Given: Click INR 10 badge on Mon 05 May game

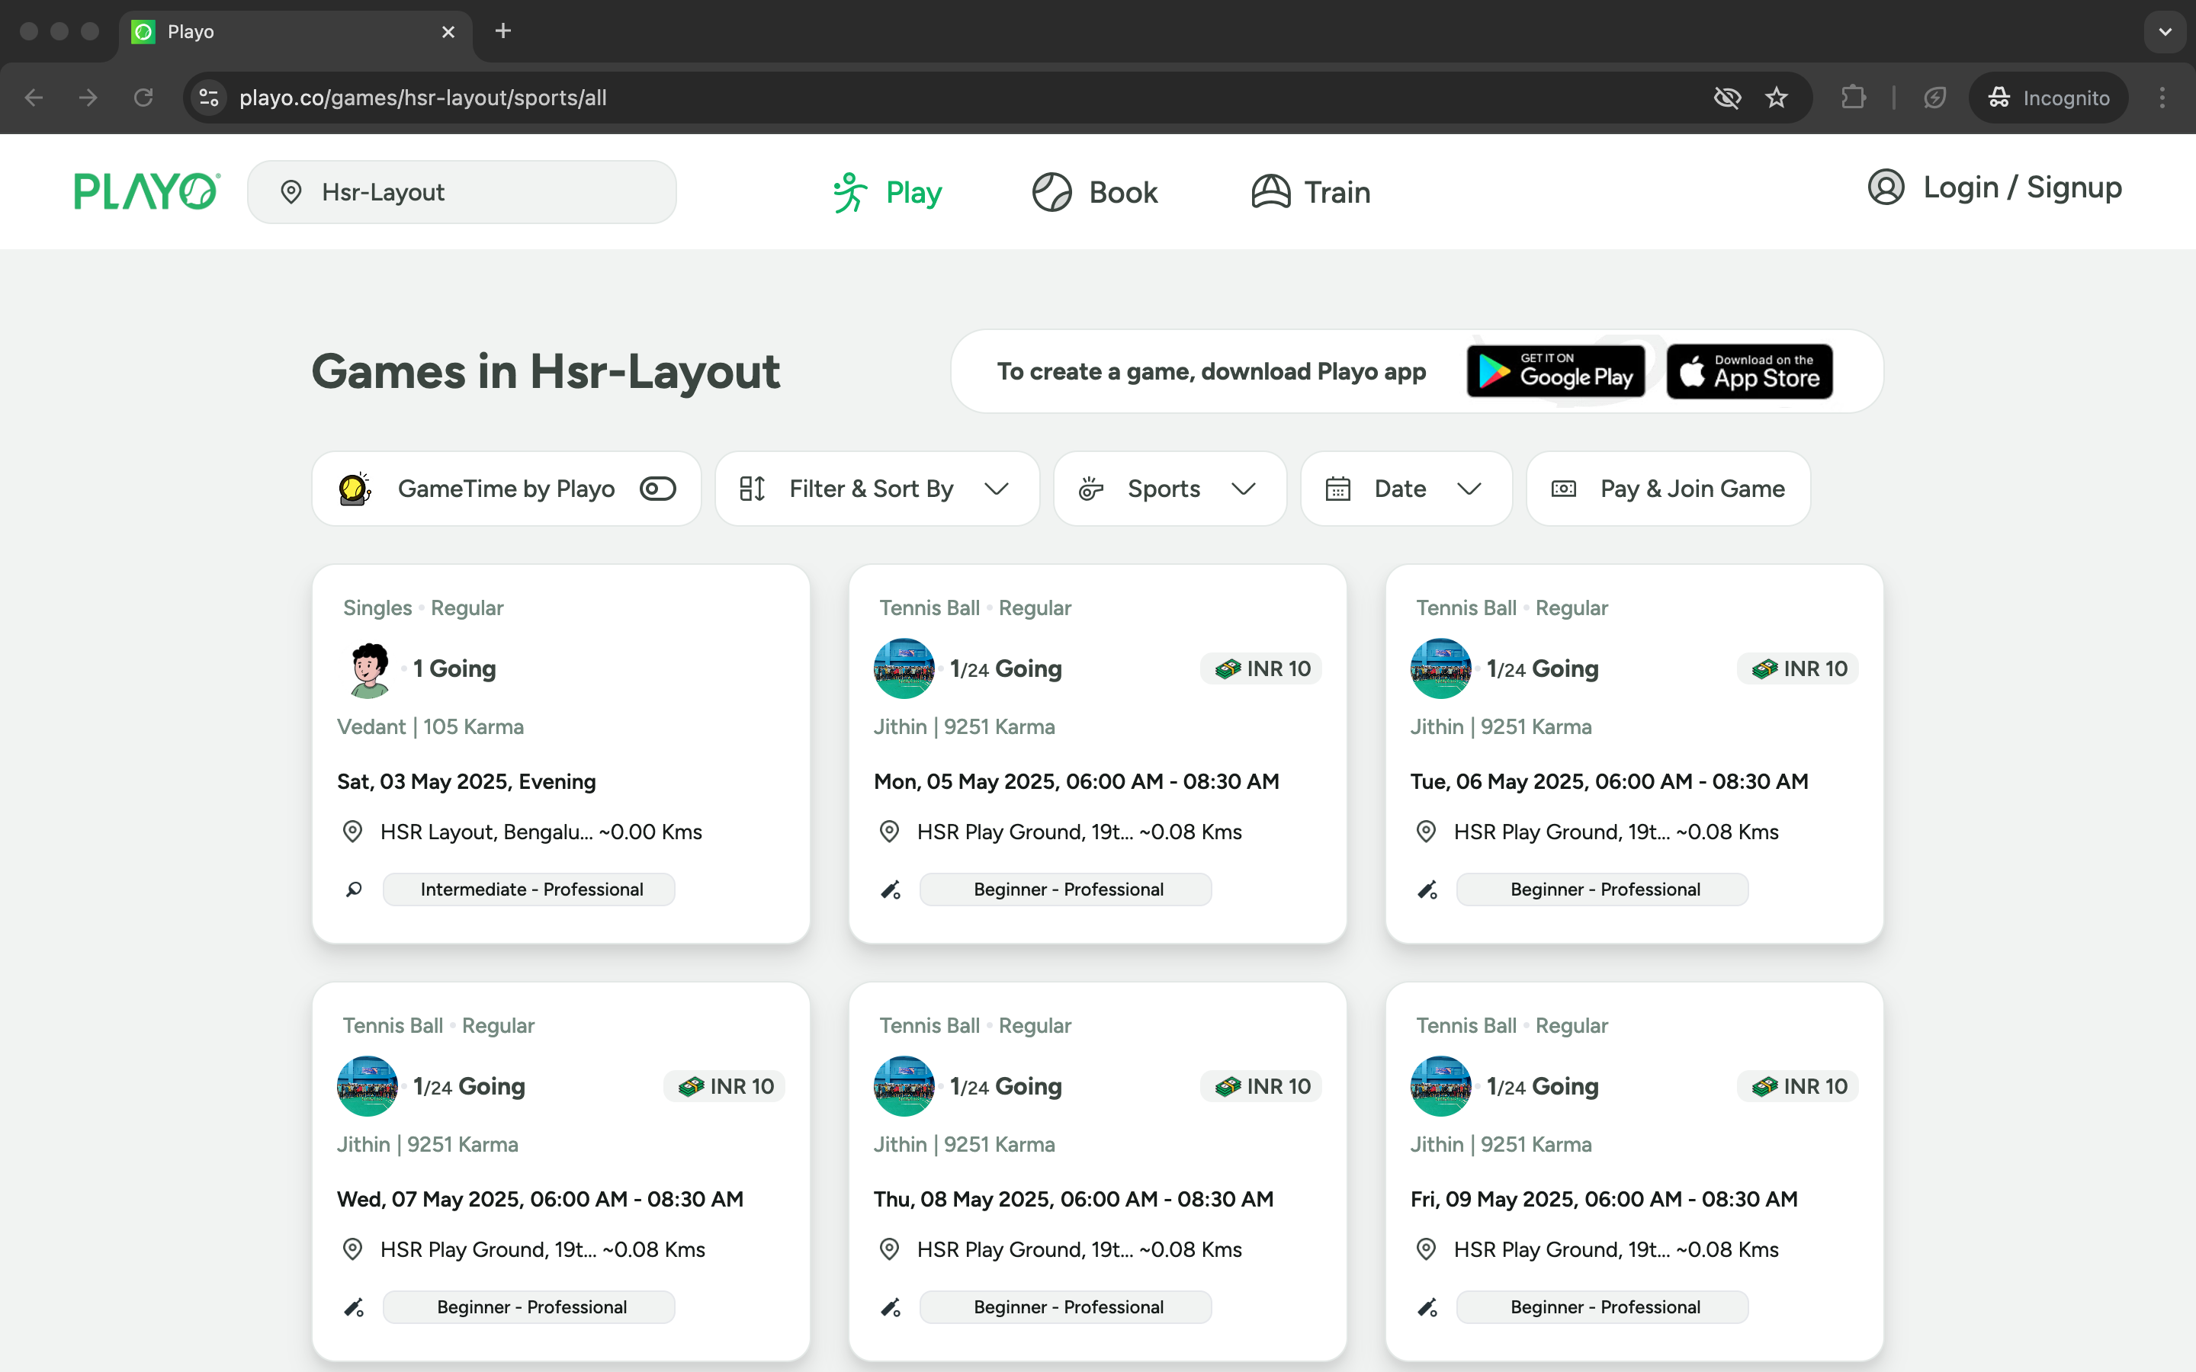Looking at the screenshot, I should click(x=1261, y=668).
